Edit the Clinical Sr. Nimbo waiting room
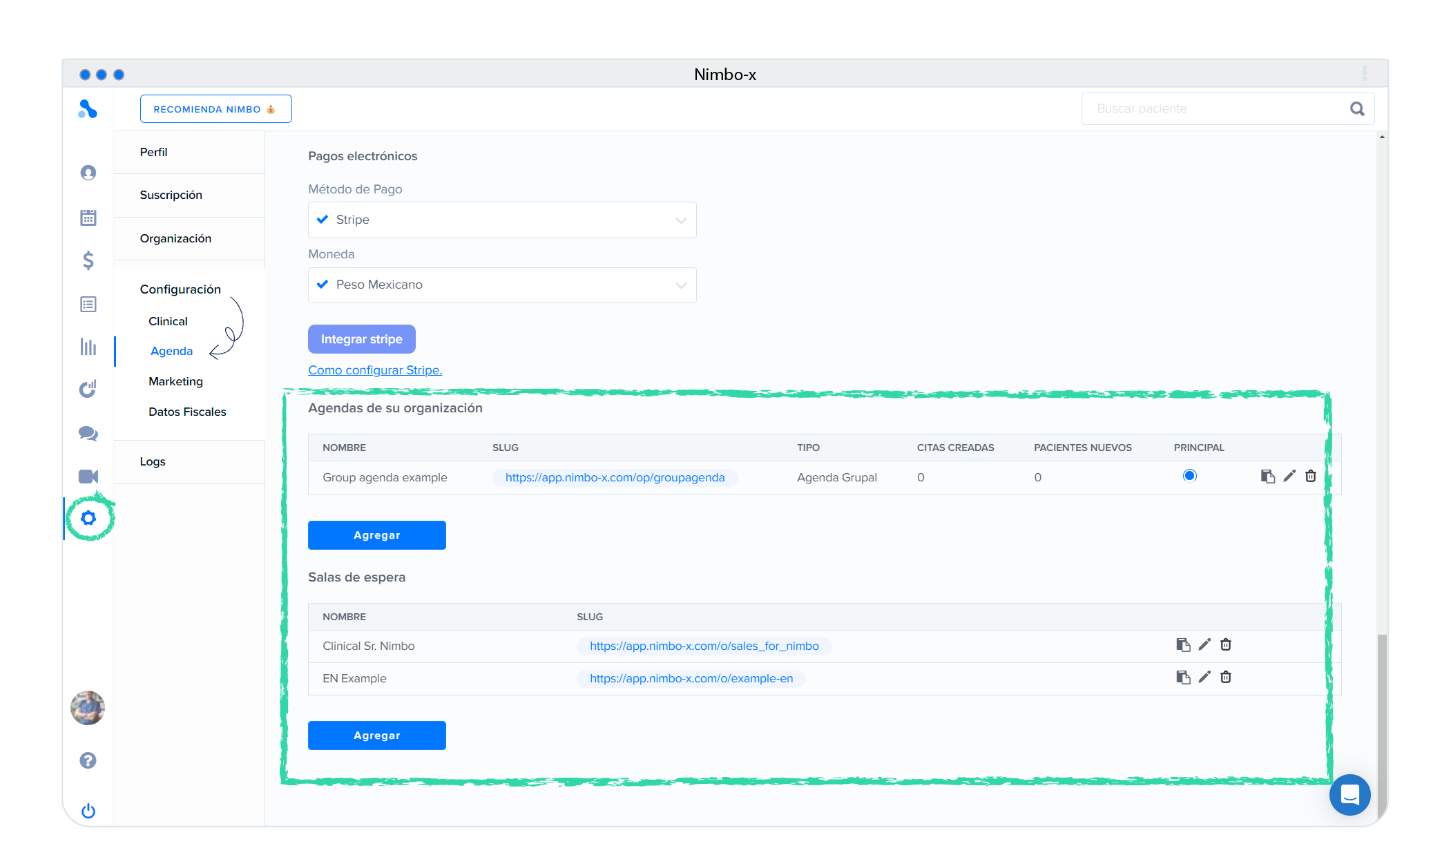This screenshot has height=864, width=1451. (x=1204, y=644)
